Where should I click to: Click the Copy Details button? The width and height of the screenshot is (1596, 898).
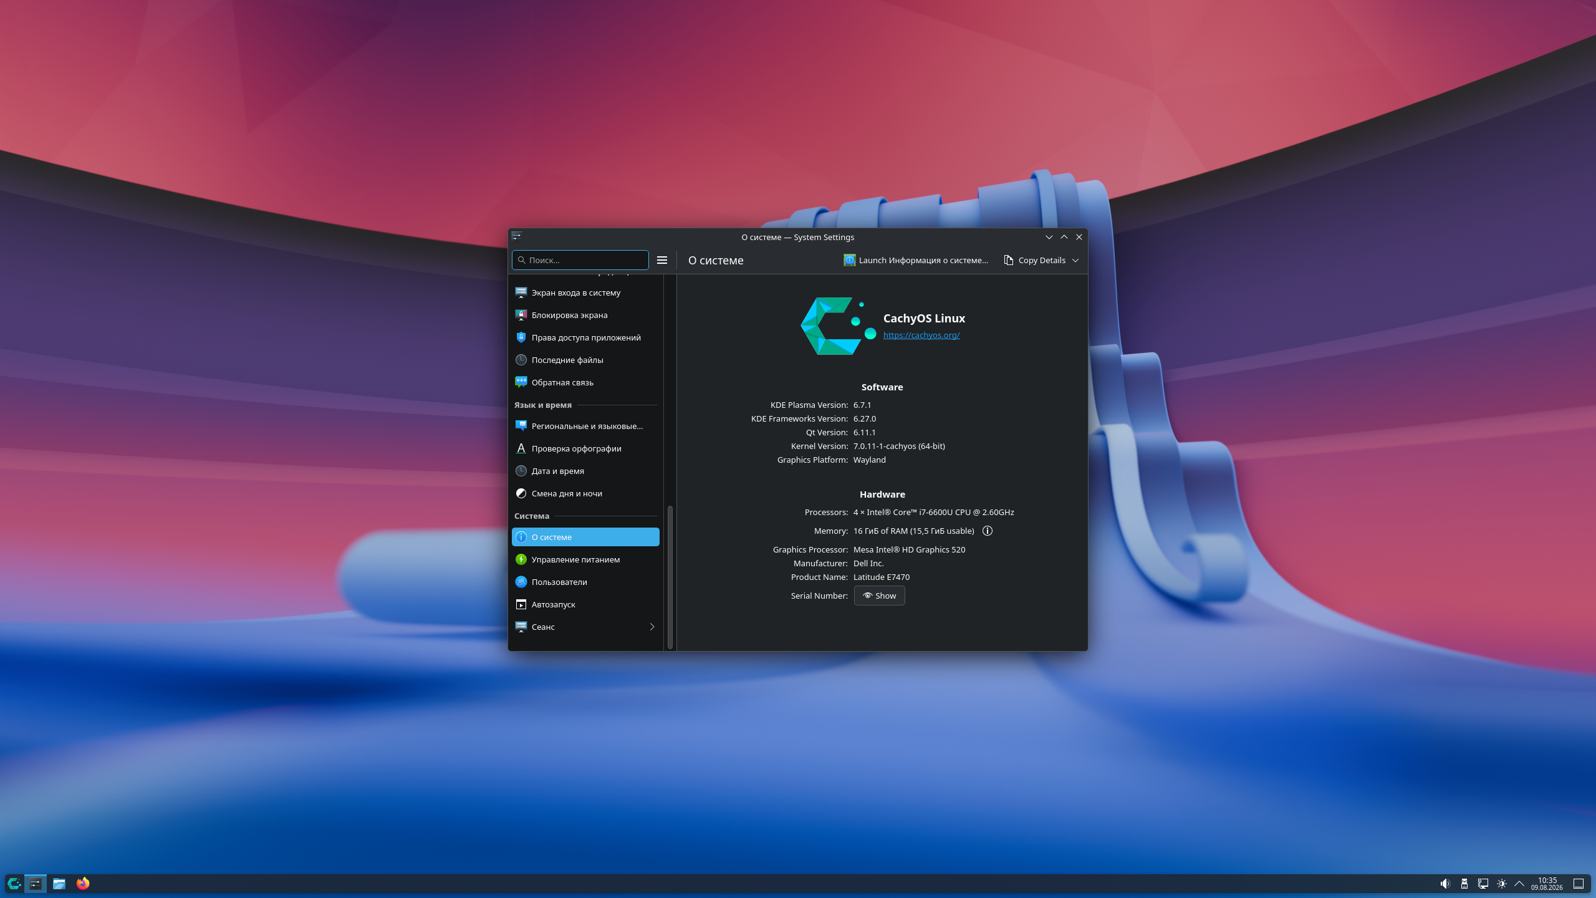[x=1035, y=260]
